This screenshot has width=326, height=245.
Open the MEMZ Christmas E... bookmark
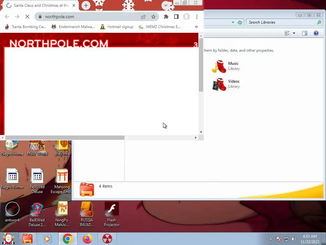coord(159,27)
